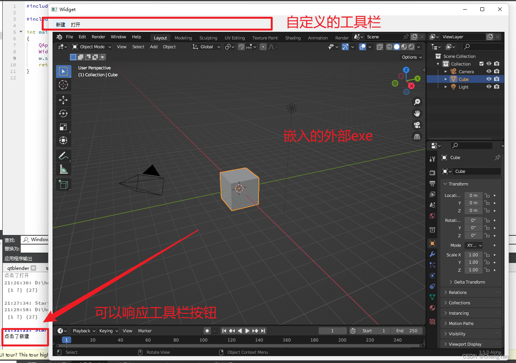
Task: Toggle the X-ray shading button
Action: [379, 47]
